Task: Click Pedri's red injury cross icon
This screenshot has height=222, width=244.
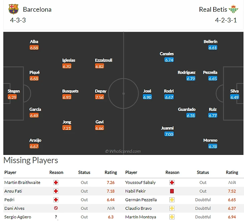Action: [x=56, y=200]
